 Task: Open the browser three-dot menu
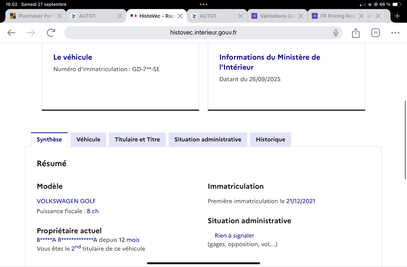point(395,33)
